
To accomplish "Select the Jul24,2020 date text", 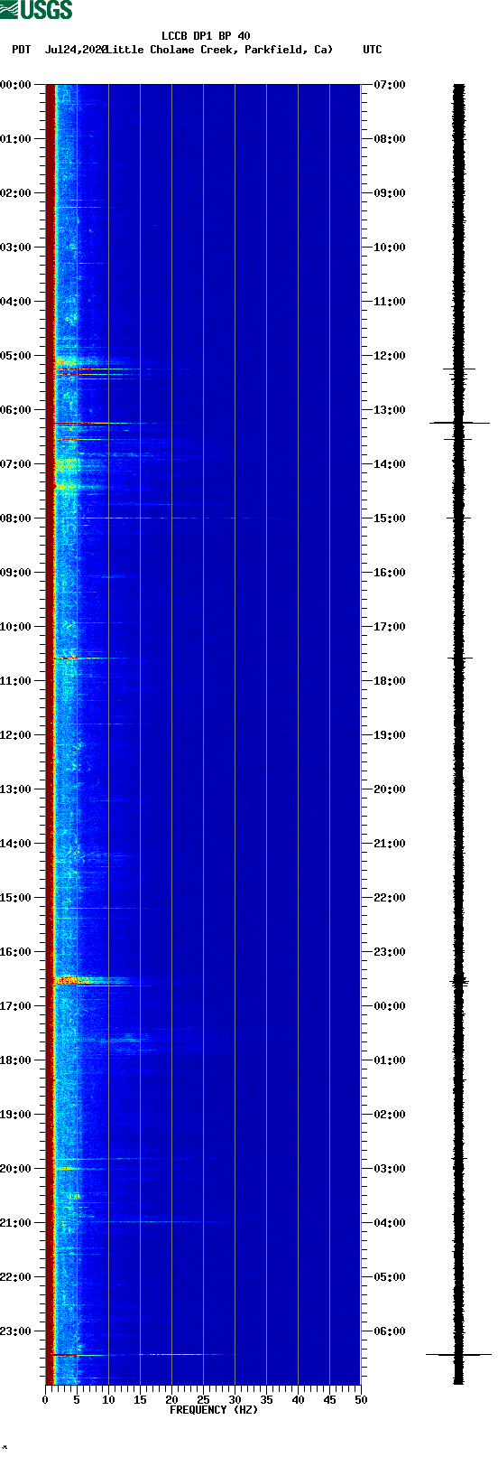I will [x=76, y=50].
